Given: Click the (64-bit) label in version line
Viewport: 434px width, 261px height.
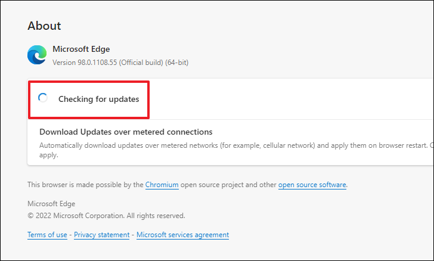Looking at the screenshot, I should coord(177,63).
